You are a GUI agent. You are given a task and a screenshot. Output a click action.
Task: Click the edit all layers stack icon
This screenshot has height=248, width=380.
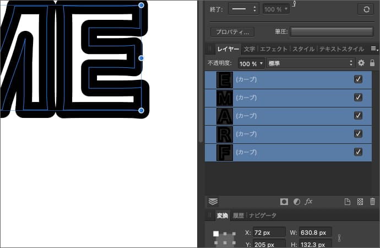(x=213, y=202)
